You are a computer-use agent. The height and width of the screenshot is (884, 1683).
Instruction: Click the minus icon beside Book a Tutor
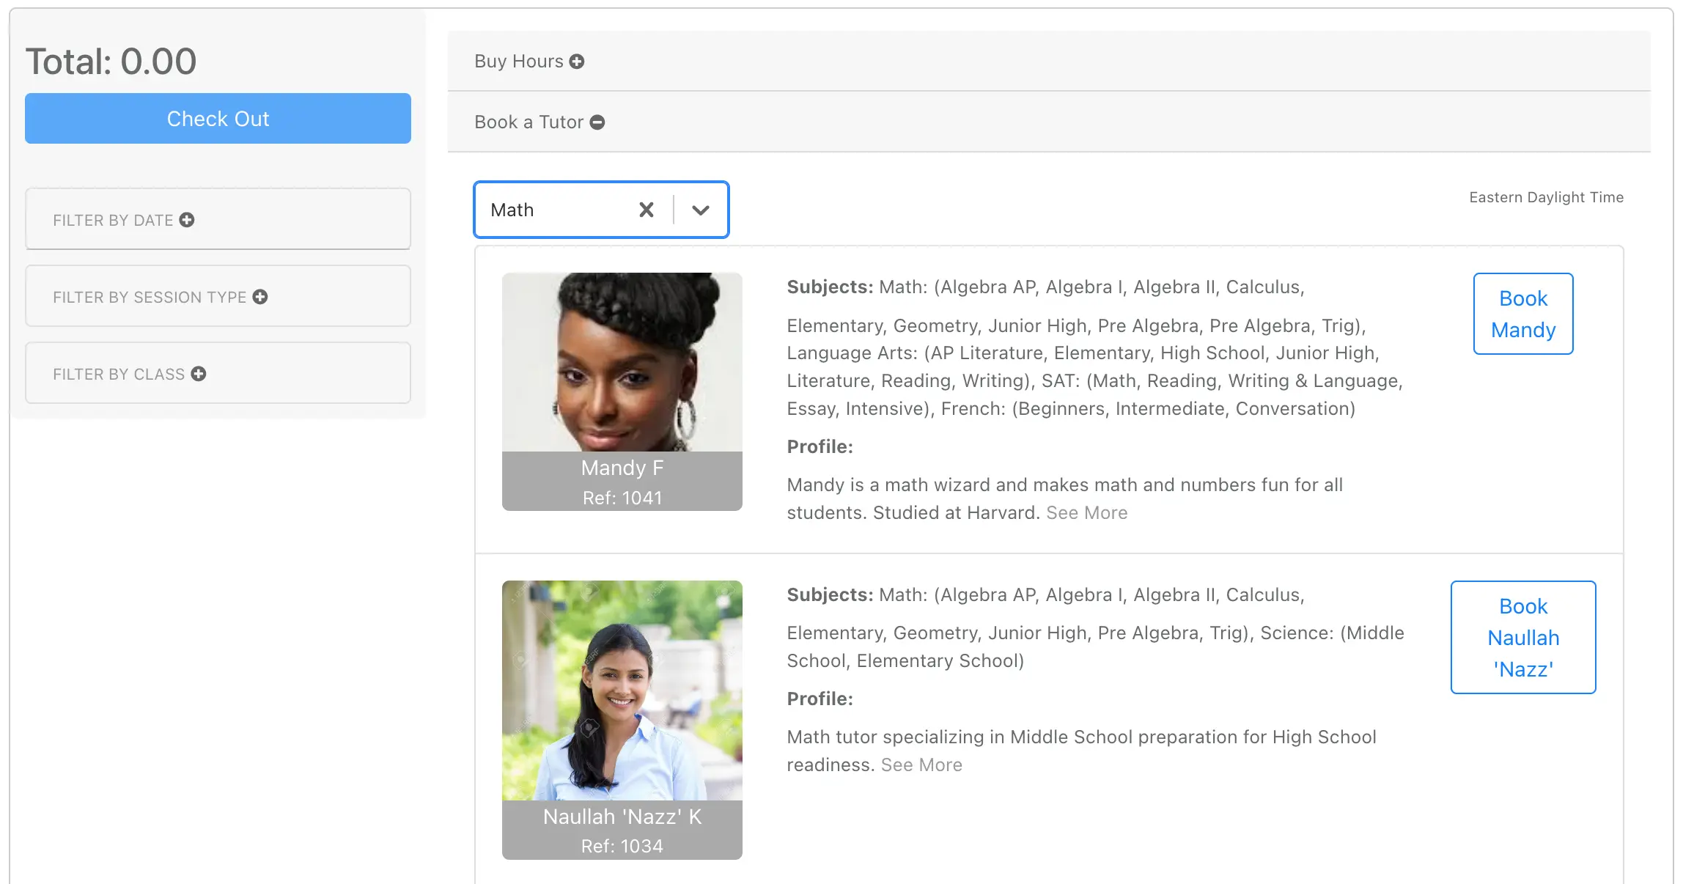pos(597,122)
